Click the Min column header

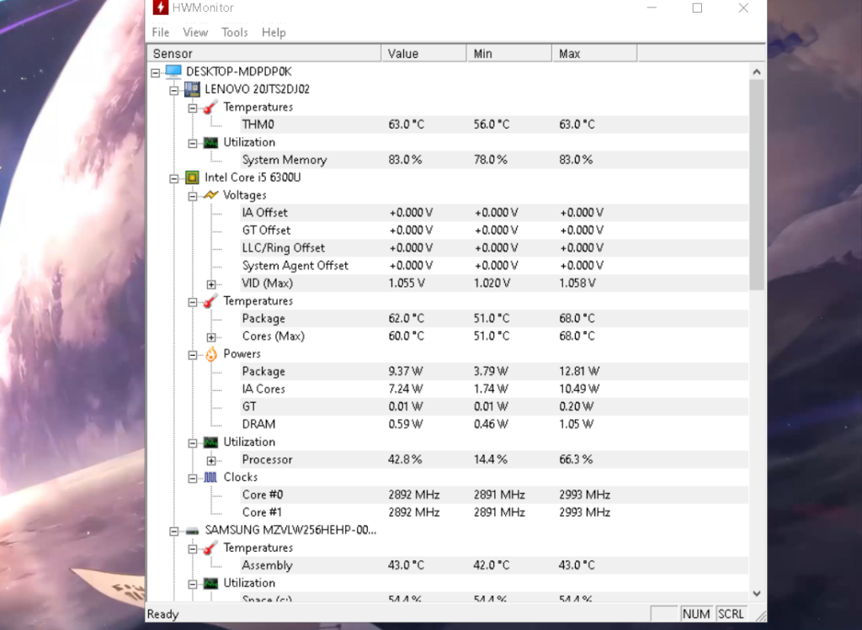tap(509, 53)
